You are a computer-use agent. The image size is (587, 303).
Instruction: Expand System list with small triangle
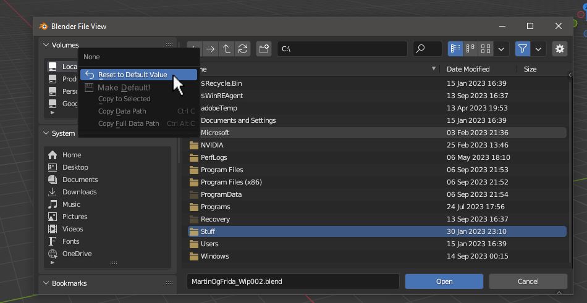(53, 263)
